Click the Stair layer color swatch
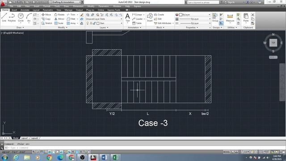This screenshot has height=161, width=286. [x=98, y=23]
